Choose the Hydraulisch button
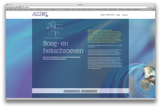 coord(72,91)
